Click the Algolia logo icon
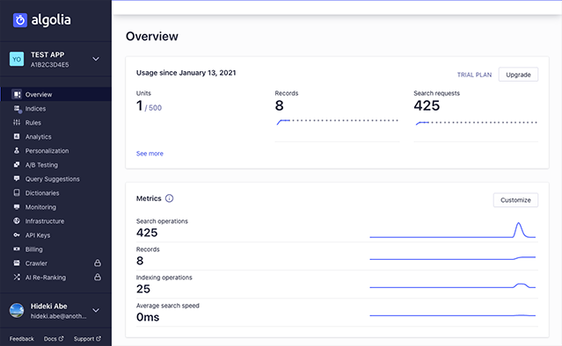The image size is (562, 346). pos(20,20)
